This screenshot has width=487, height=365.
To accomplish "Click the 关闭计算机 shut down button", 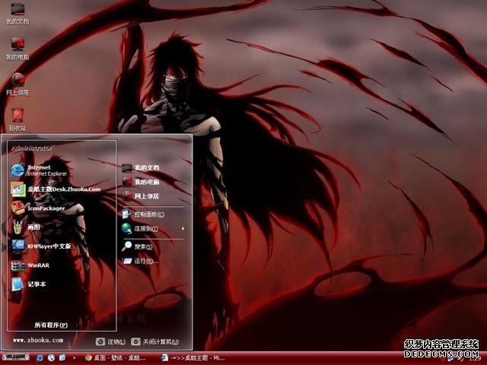I will click(155, 341).
